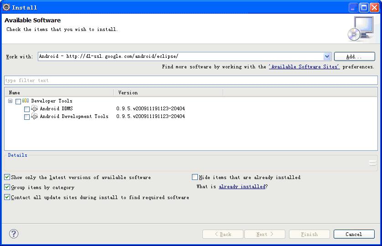Click the Developer Tools category icon
Image resolution: width=382 pixels, height=246 pixels.
click(x=26, y=101)
